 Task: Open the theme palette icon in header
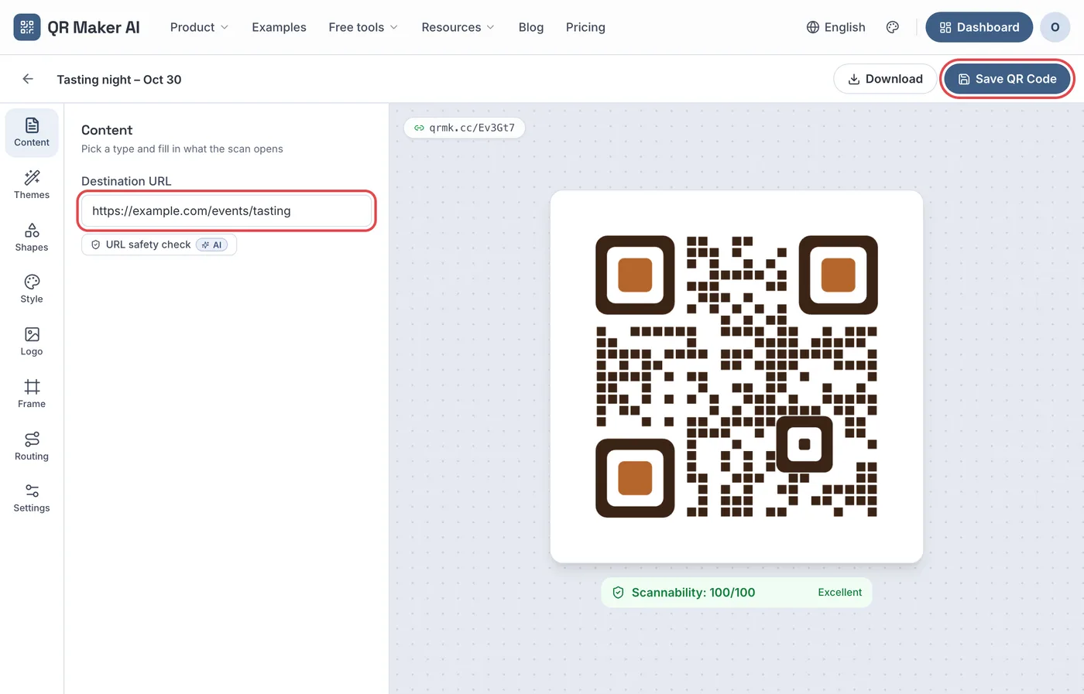tap(893, 27)
